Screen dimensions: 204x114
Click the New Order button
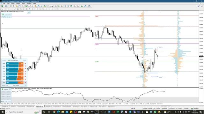coord(30,6)
